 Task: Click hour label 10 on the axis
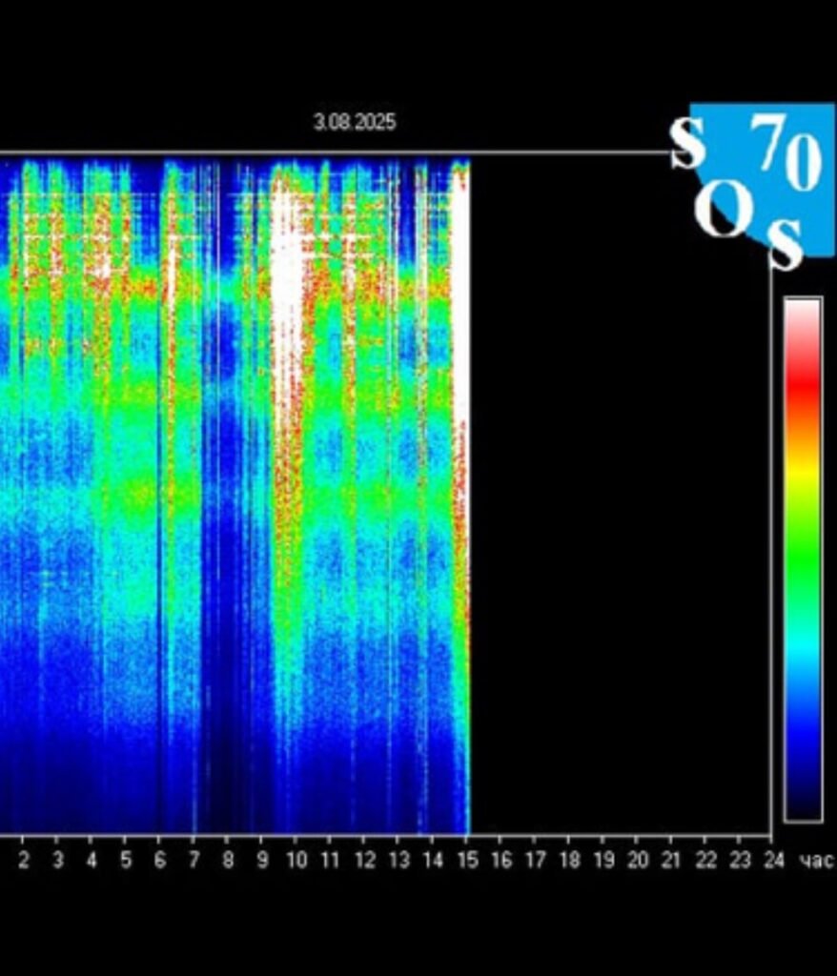296,861
